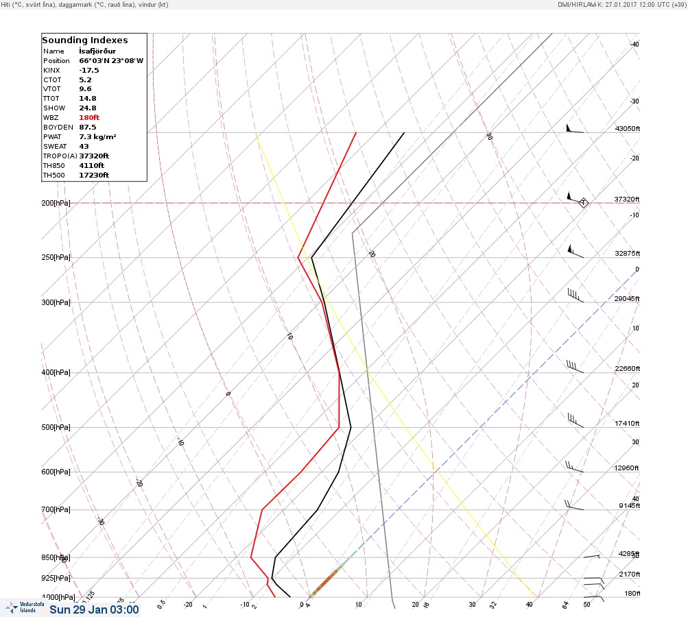Click the wind barb at 4285ft
Viewport: 688px width, 617px height.
tap(592, 556)
